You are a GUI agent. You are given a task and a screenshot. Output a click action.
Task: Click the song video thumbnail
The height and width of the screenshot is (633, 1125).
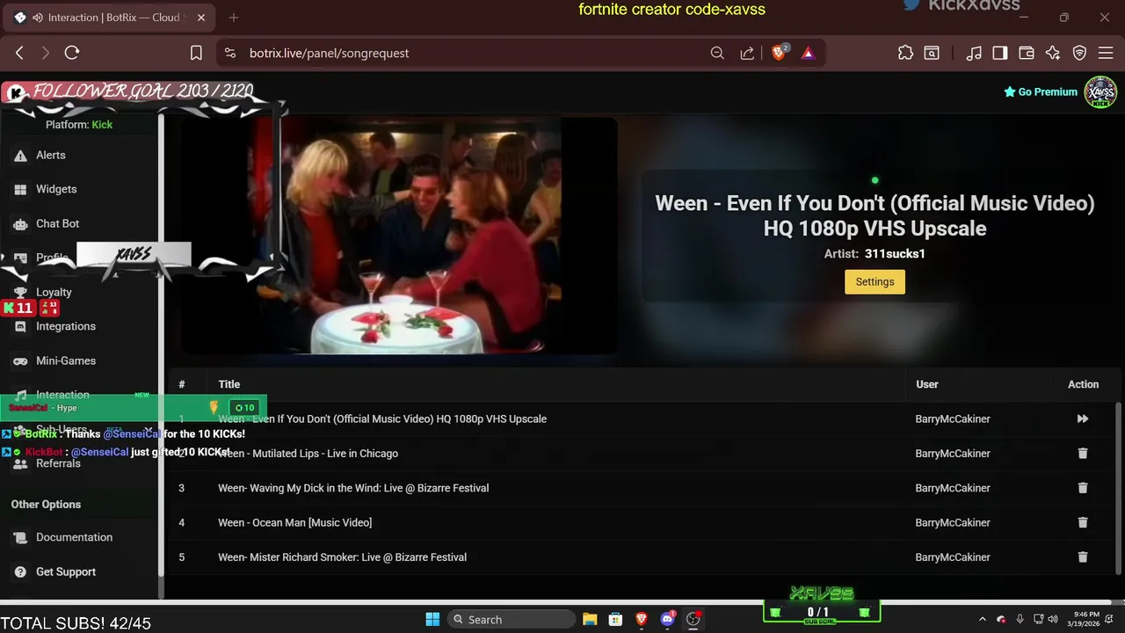coord(400,236)
